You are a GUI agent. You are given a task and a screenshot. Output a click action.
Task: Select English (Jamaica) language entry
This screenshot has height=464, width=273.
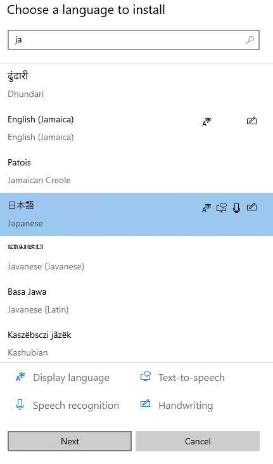tap(136, 128)
